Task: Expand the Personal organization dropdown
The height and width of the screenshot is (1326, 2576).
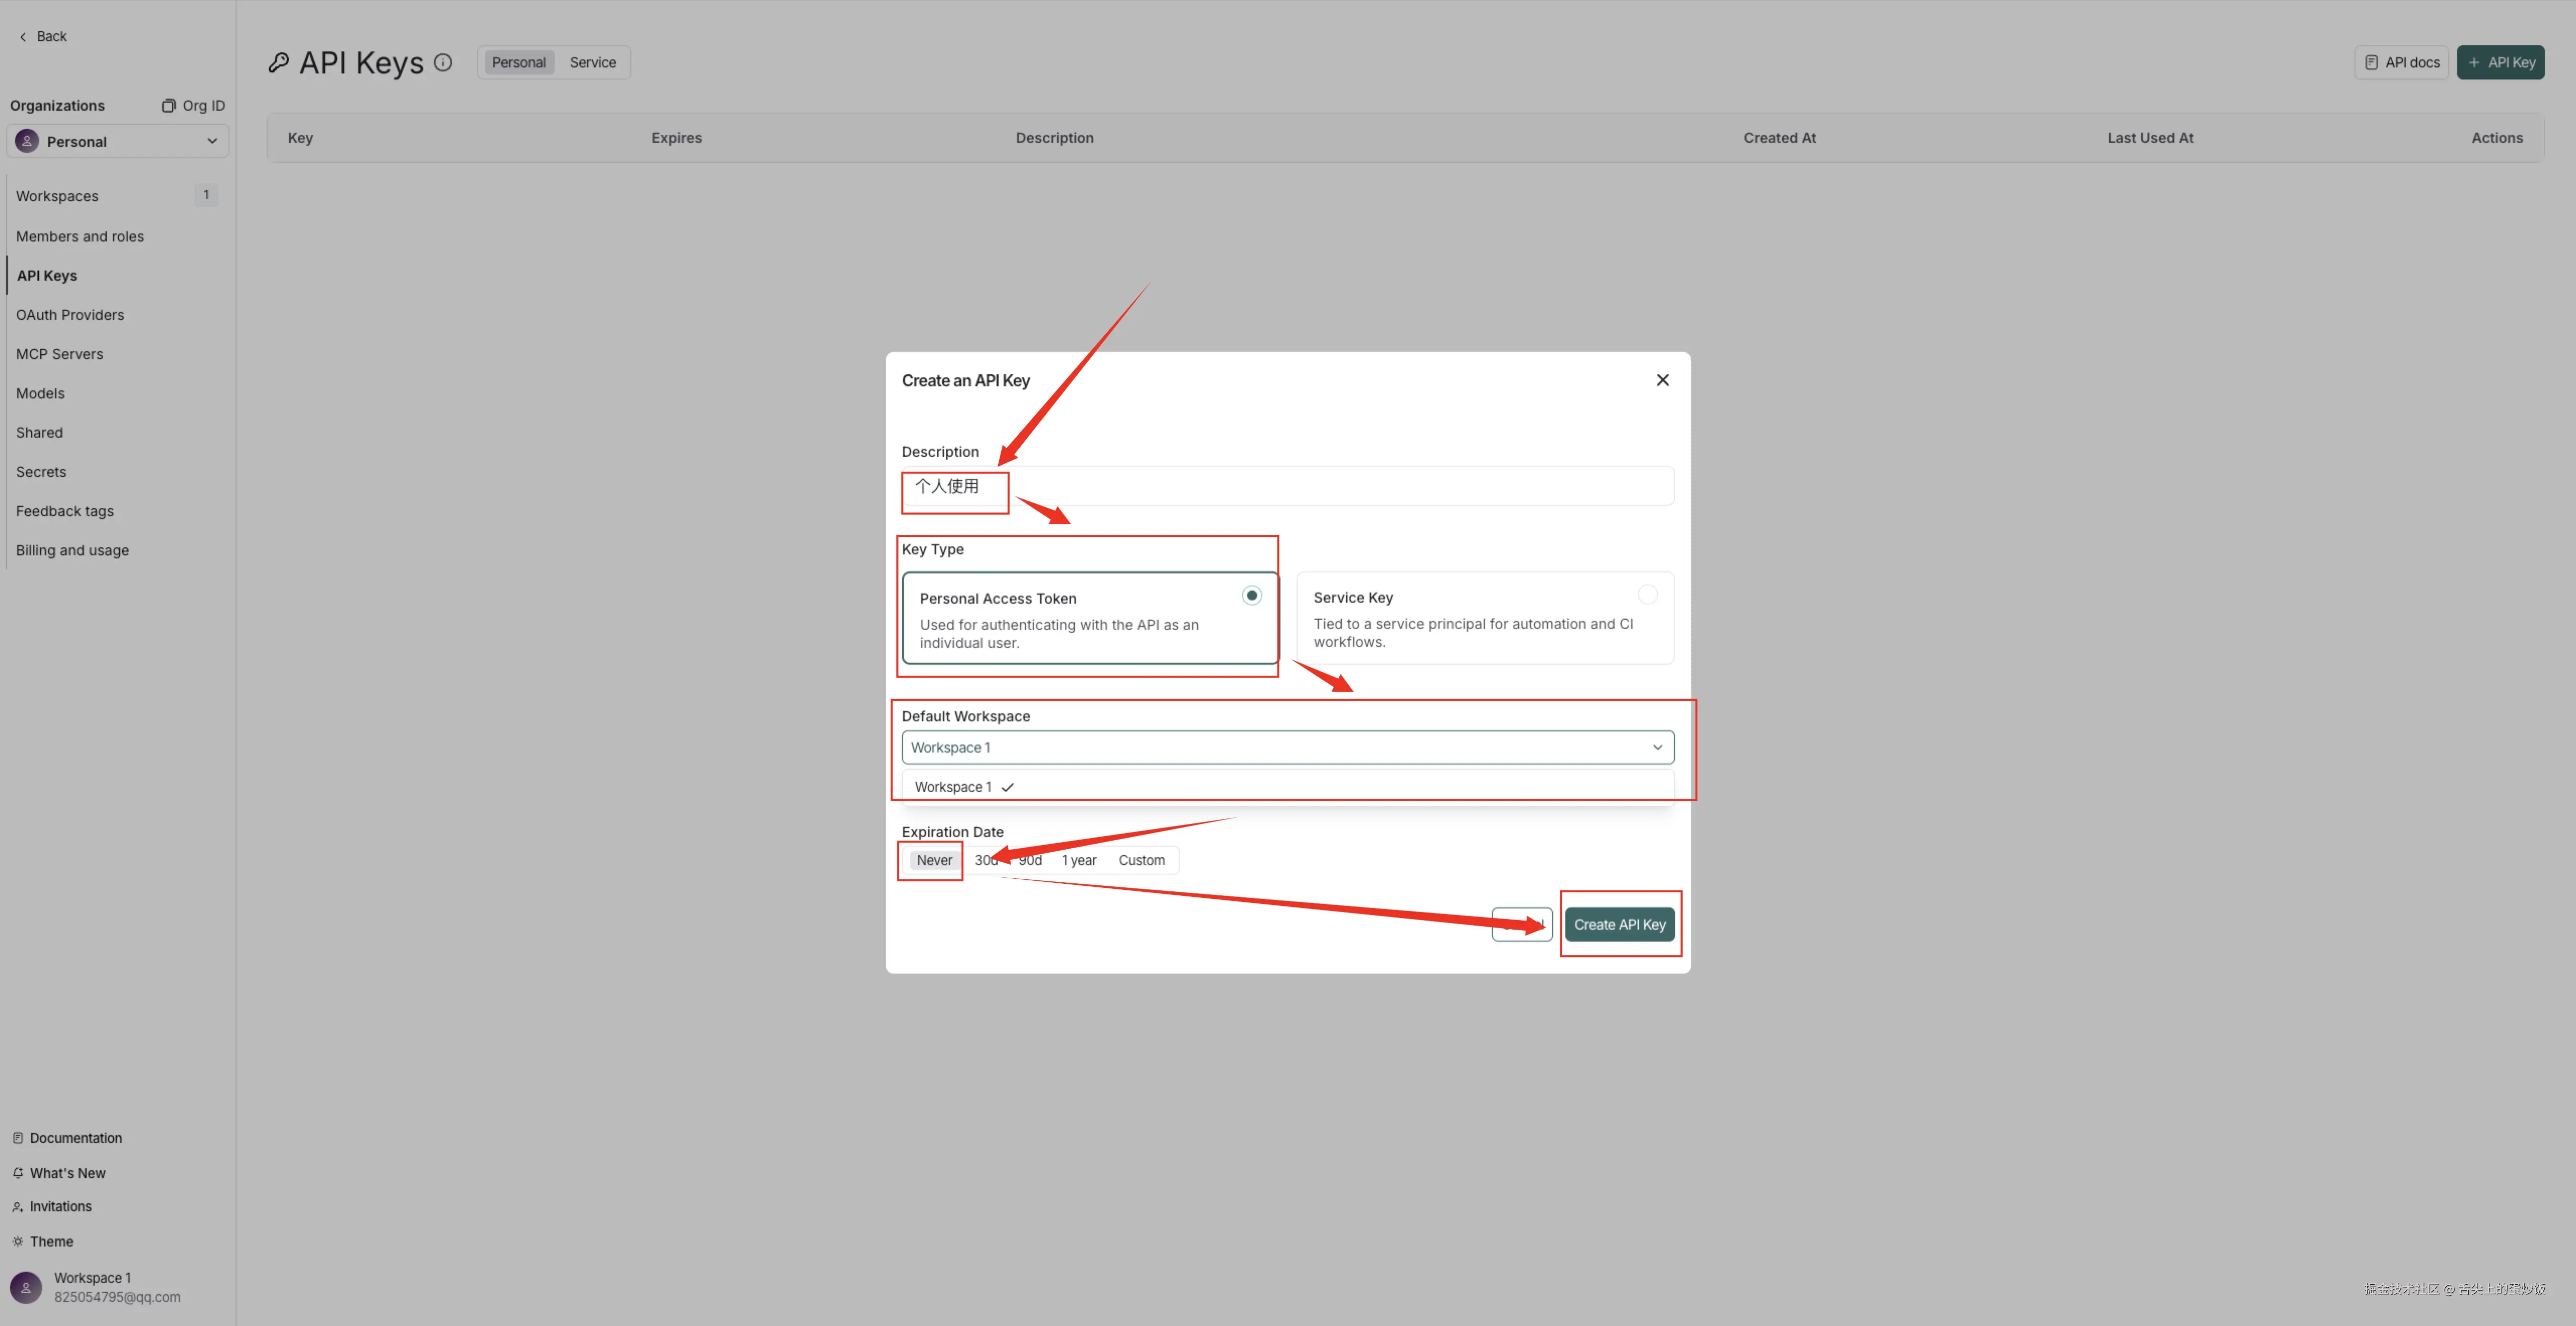Action: [x=117, y=141]
